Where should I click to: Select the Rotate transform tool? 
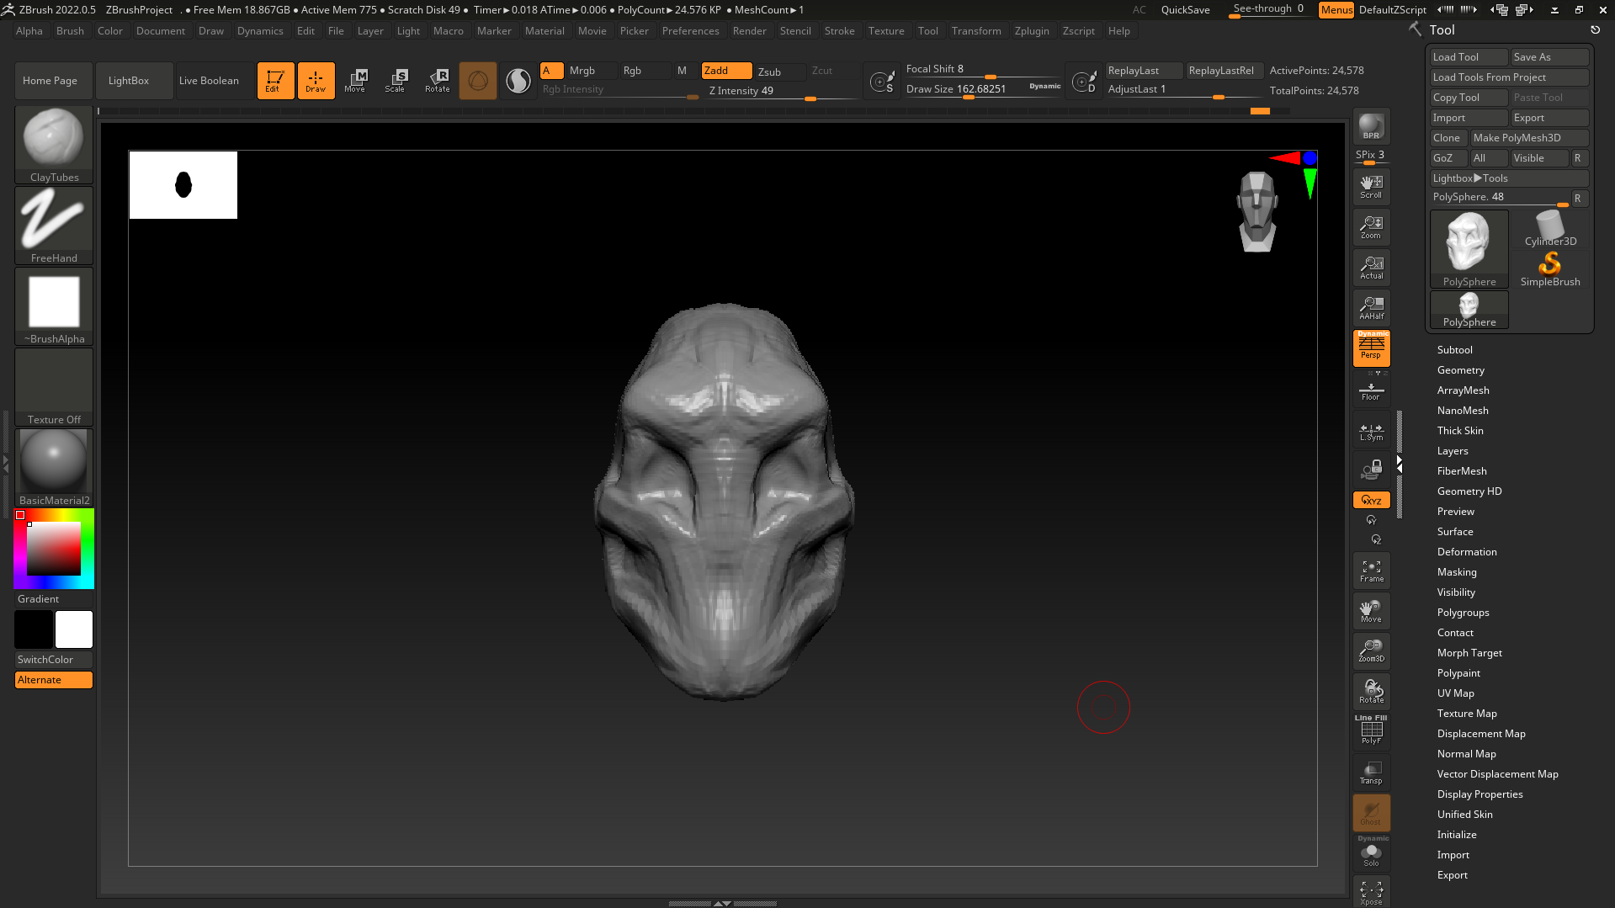[x=438, y=81]
